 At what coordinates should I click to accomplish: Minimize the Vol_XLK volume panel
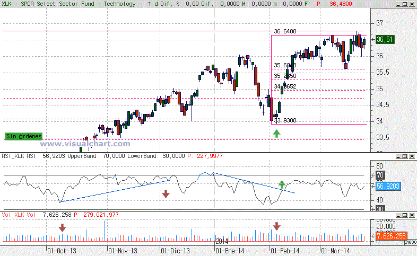(398, 215)
